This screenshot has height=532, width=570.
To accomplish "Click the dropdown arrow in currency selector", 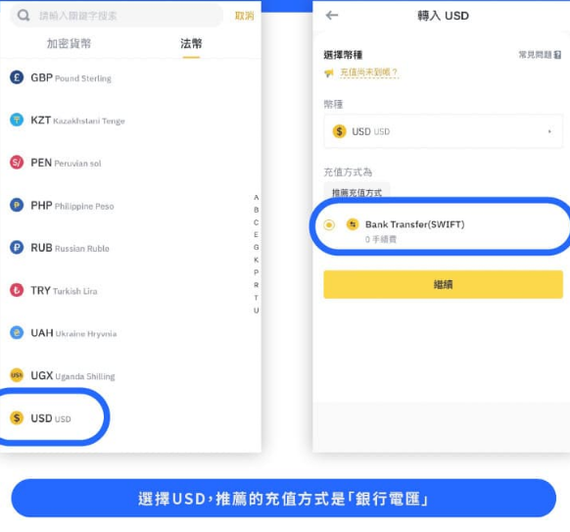I will pyautogui.click(x=549, y=131).
